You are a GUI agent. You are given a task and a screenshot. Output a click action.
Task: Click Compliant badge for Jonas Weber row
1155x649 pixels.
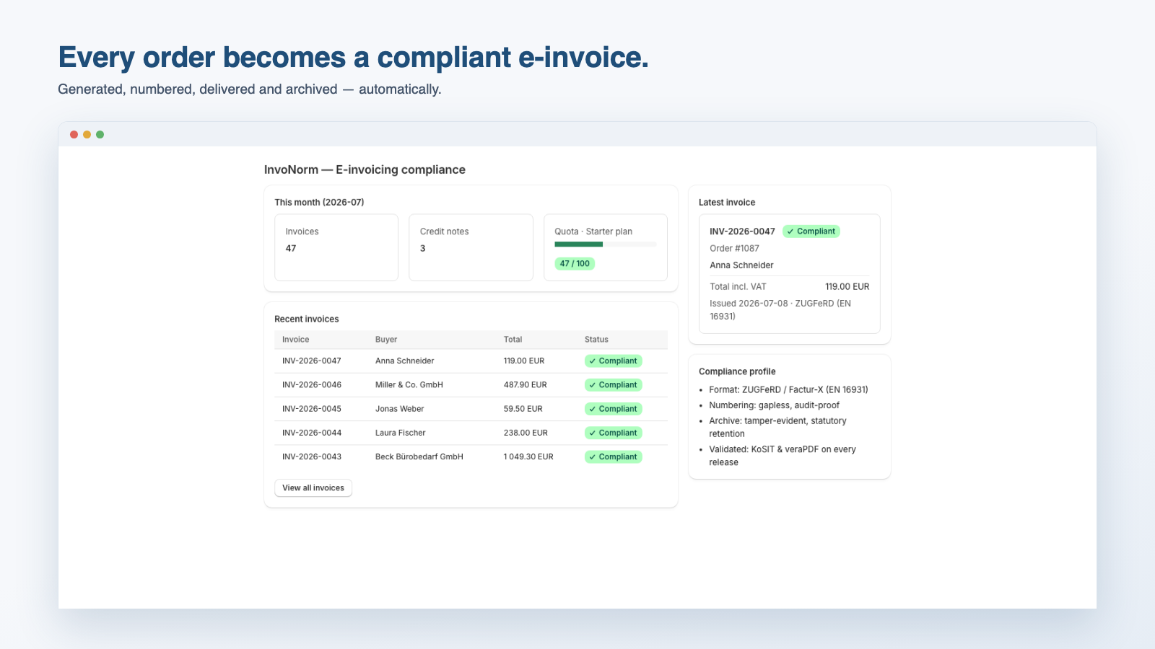(614, 409)
